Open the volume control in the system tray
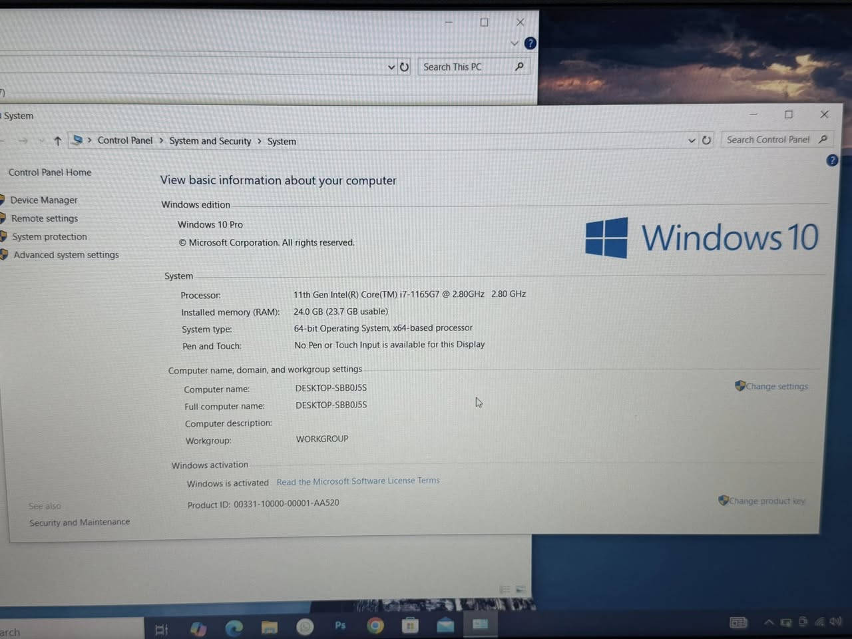Image resolution: width=852 pixels, height=639 pixels. [x=836, y=623]
